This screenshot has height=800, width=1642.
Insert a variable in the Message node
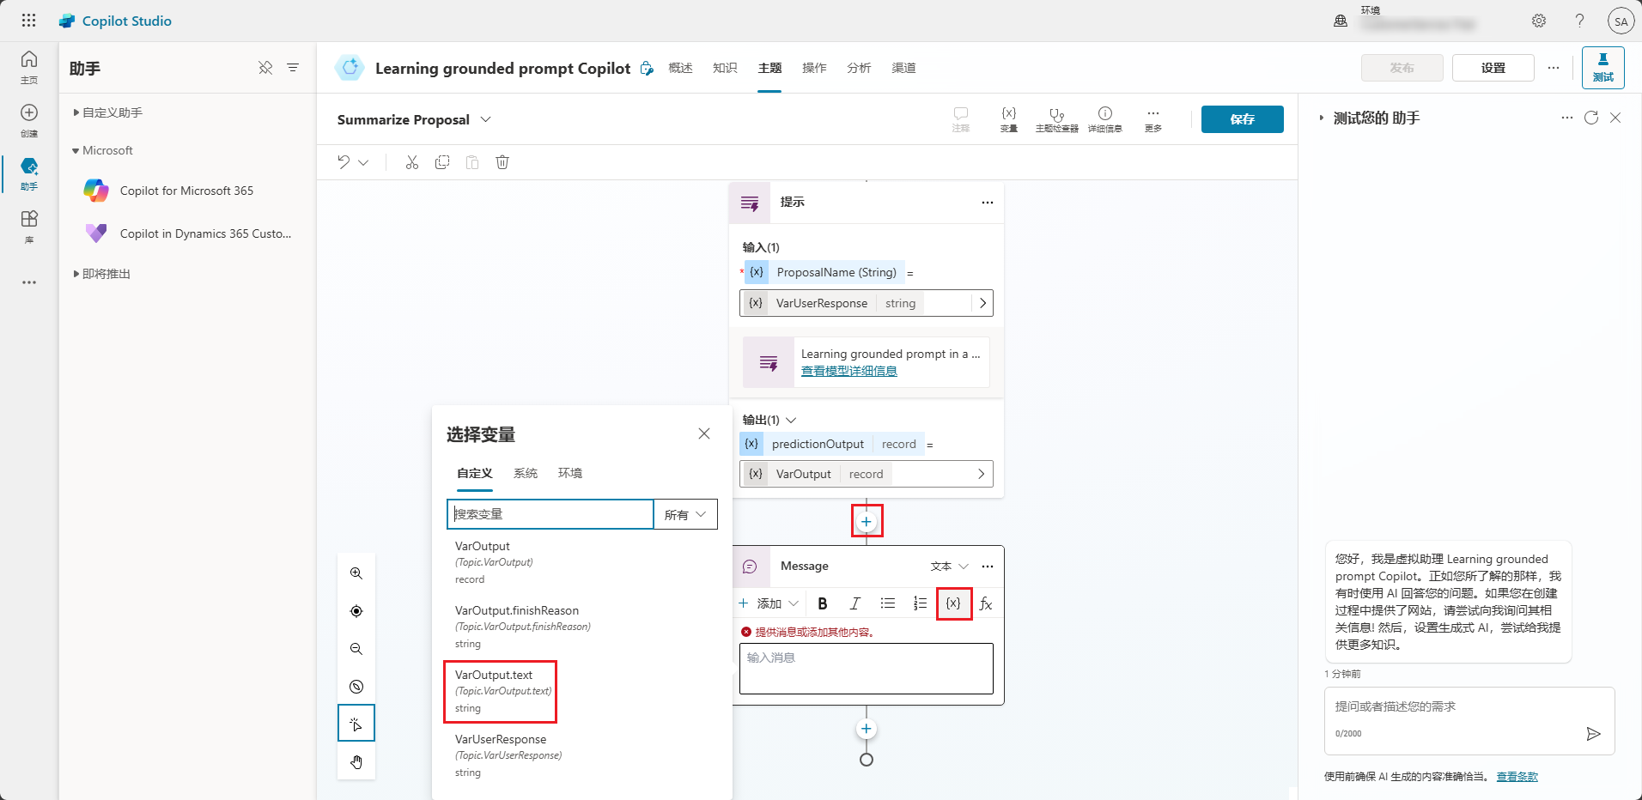pos(953,603)
